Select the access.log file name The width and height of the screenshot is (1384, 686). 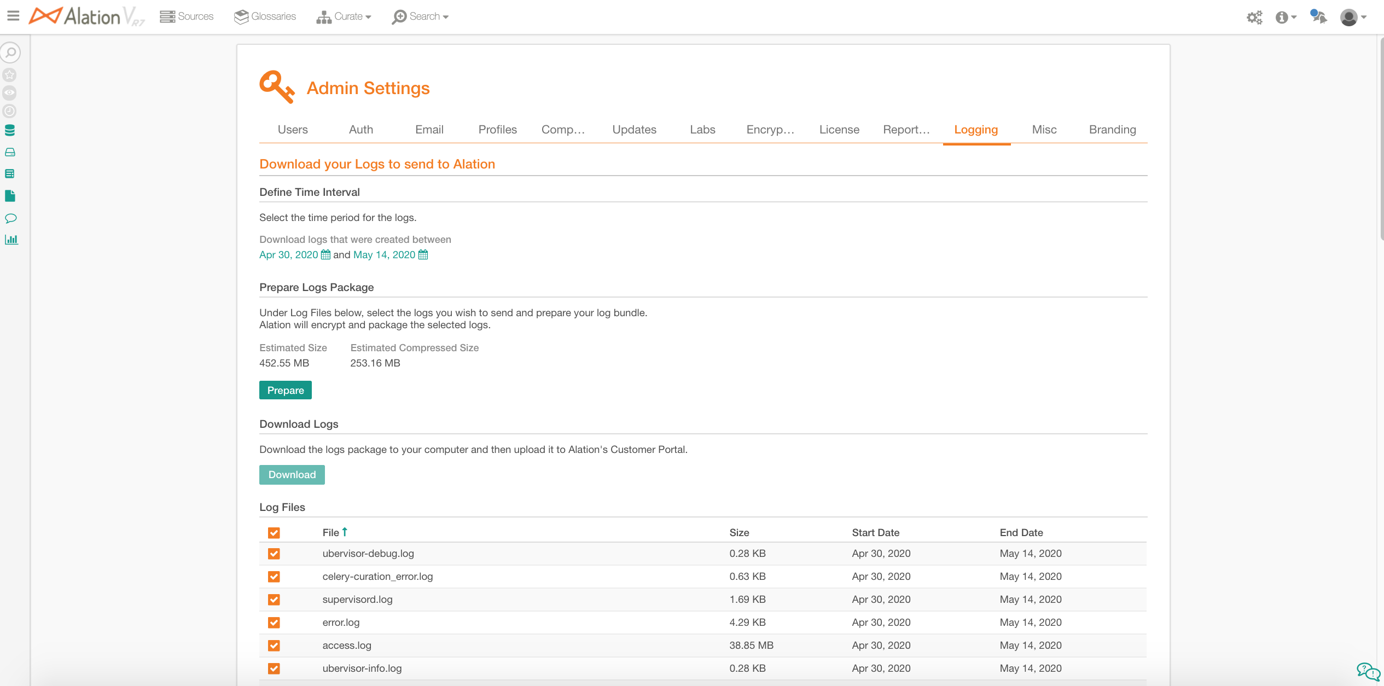[347, 645]
